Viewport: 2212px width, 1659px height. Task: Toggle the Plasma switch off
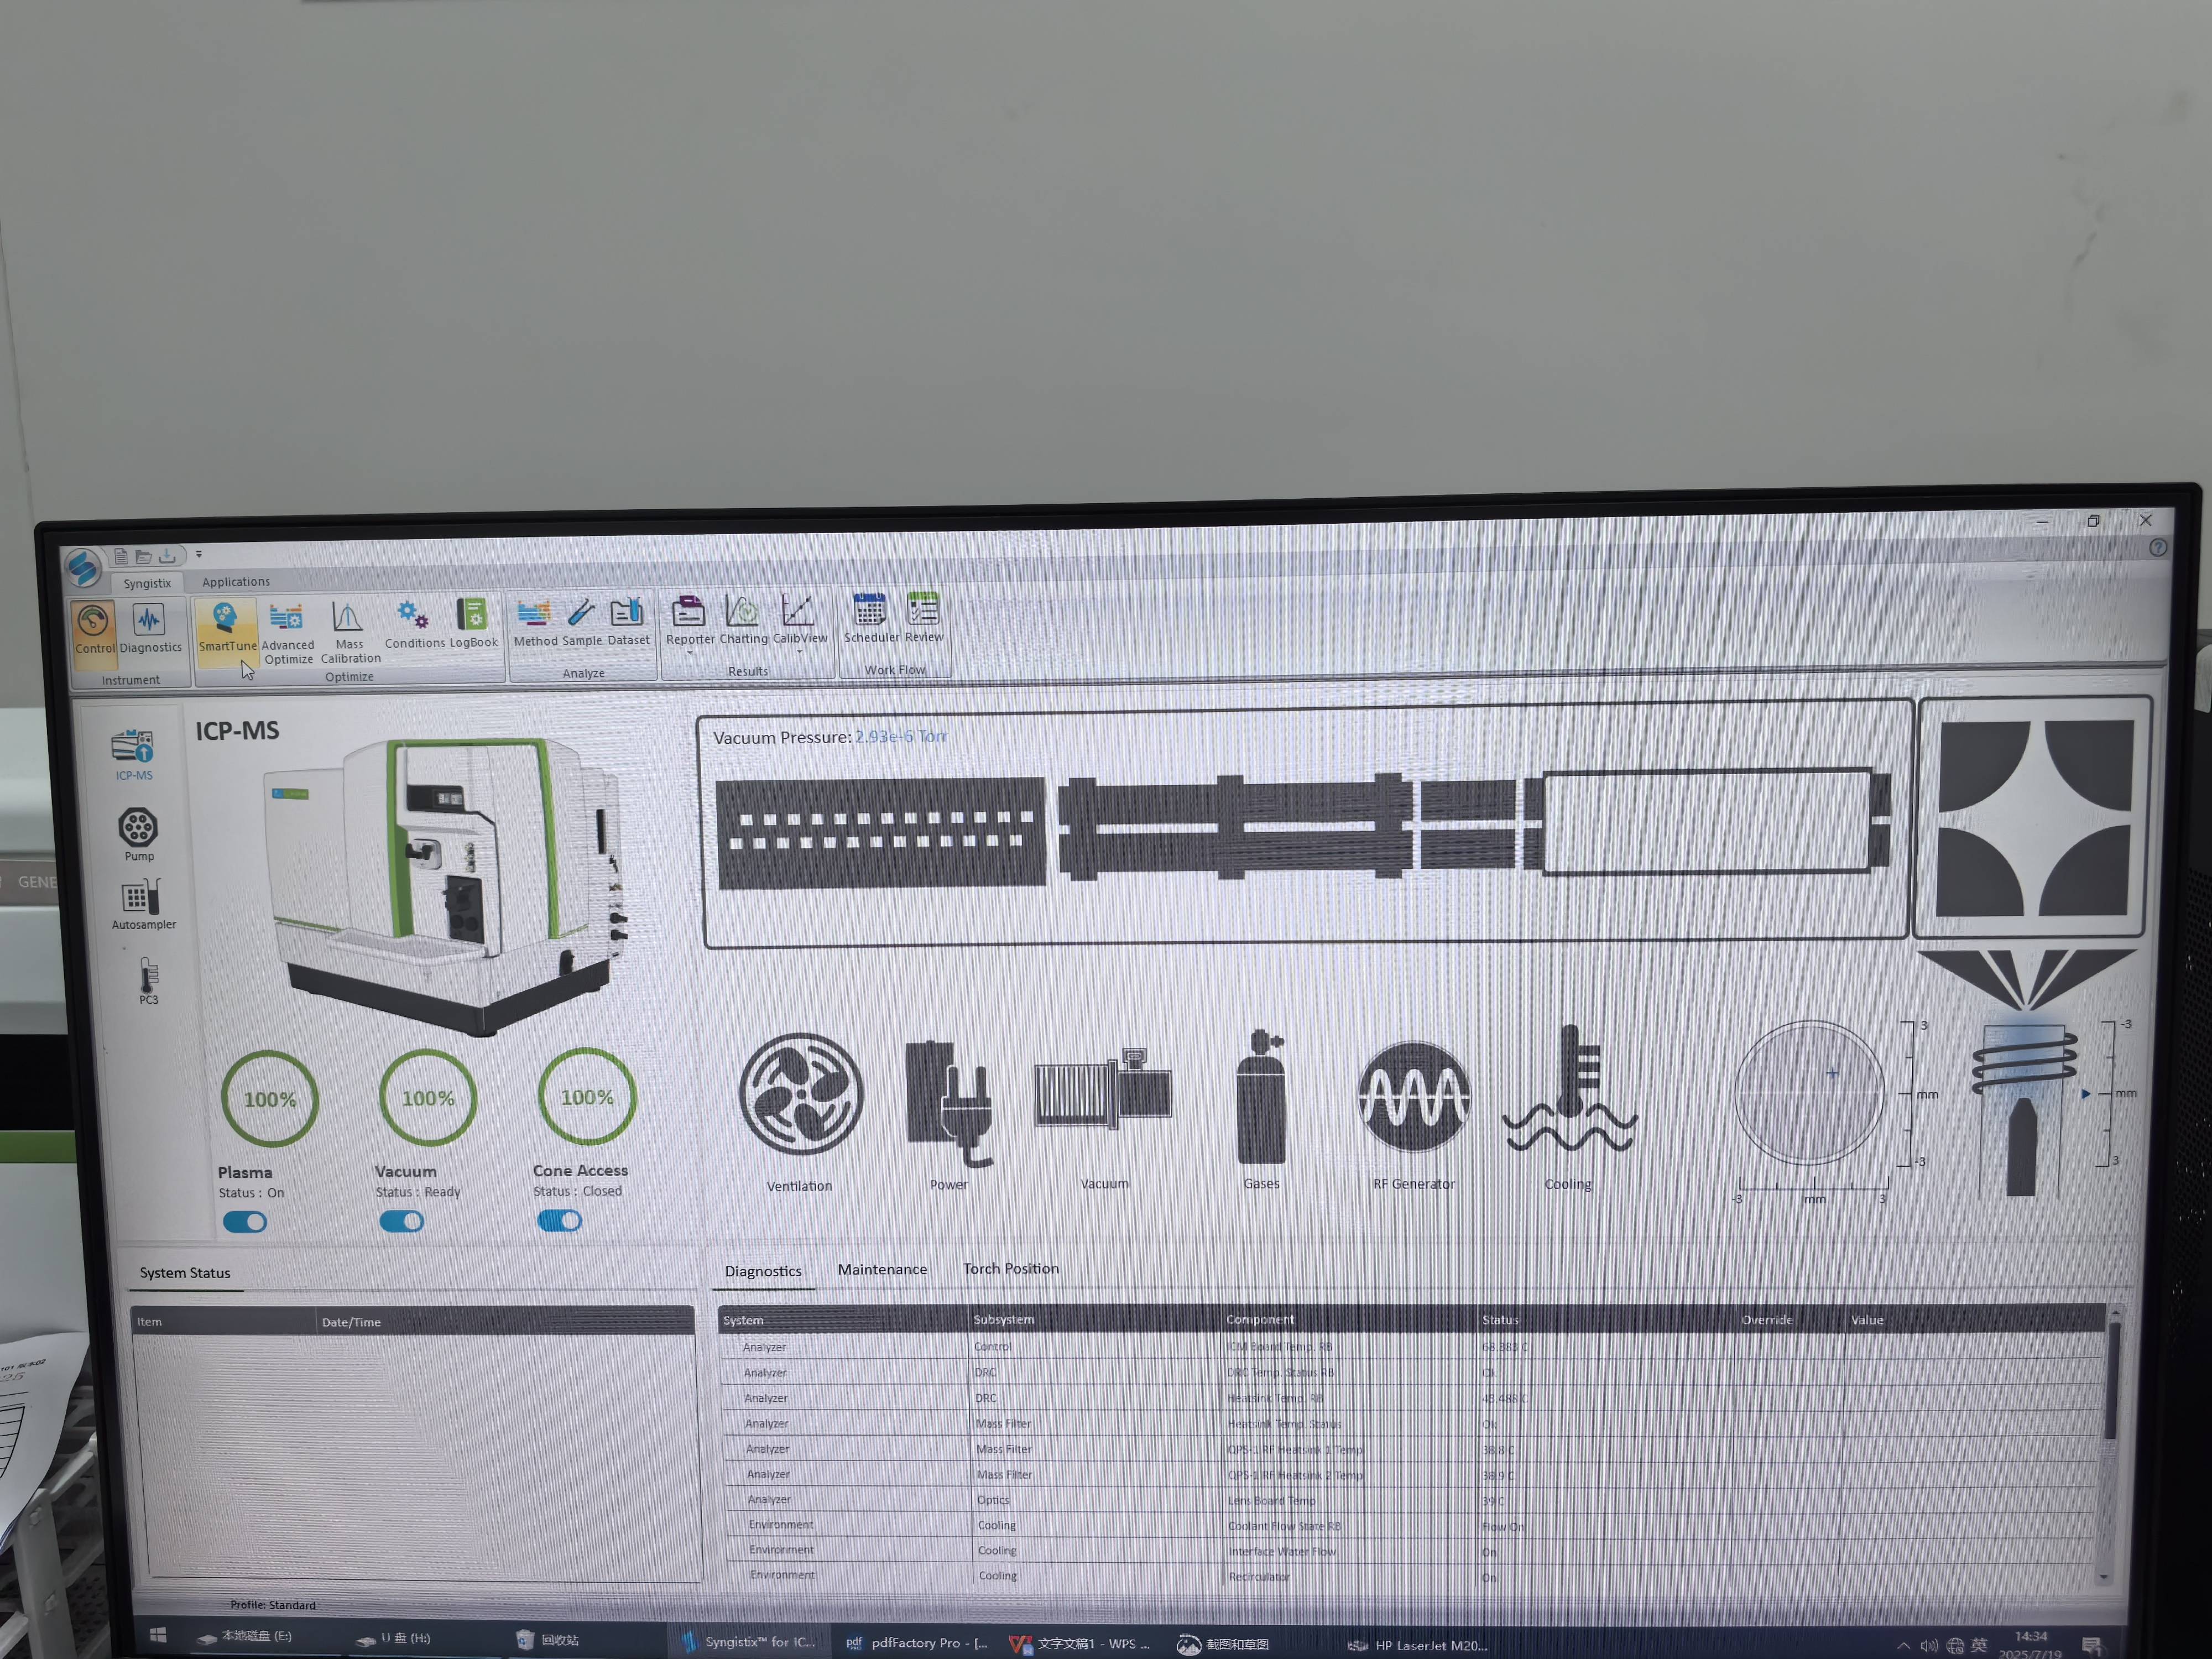pyautogui.click(x=244, y=1222)
